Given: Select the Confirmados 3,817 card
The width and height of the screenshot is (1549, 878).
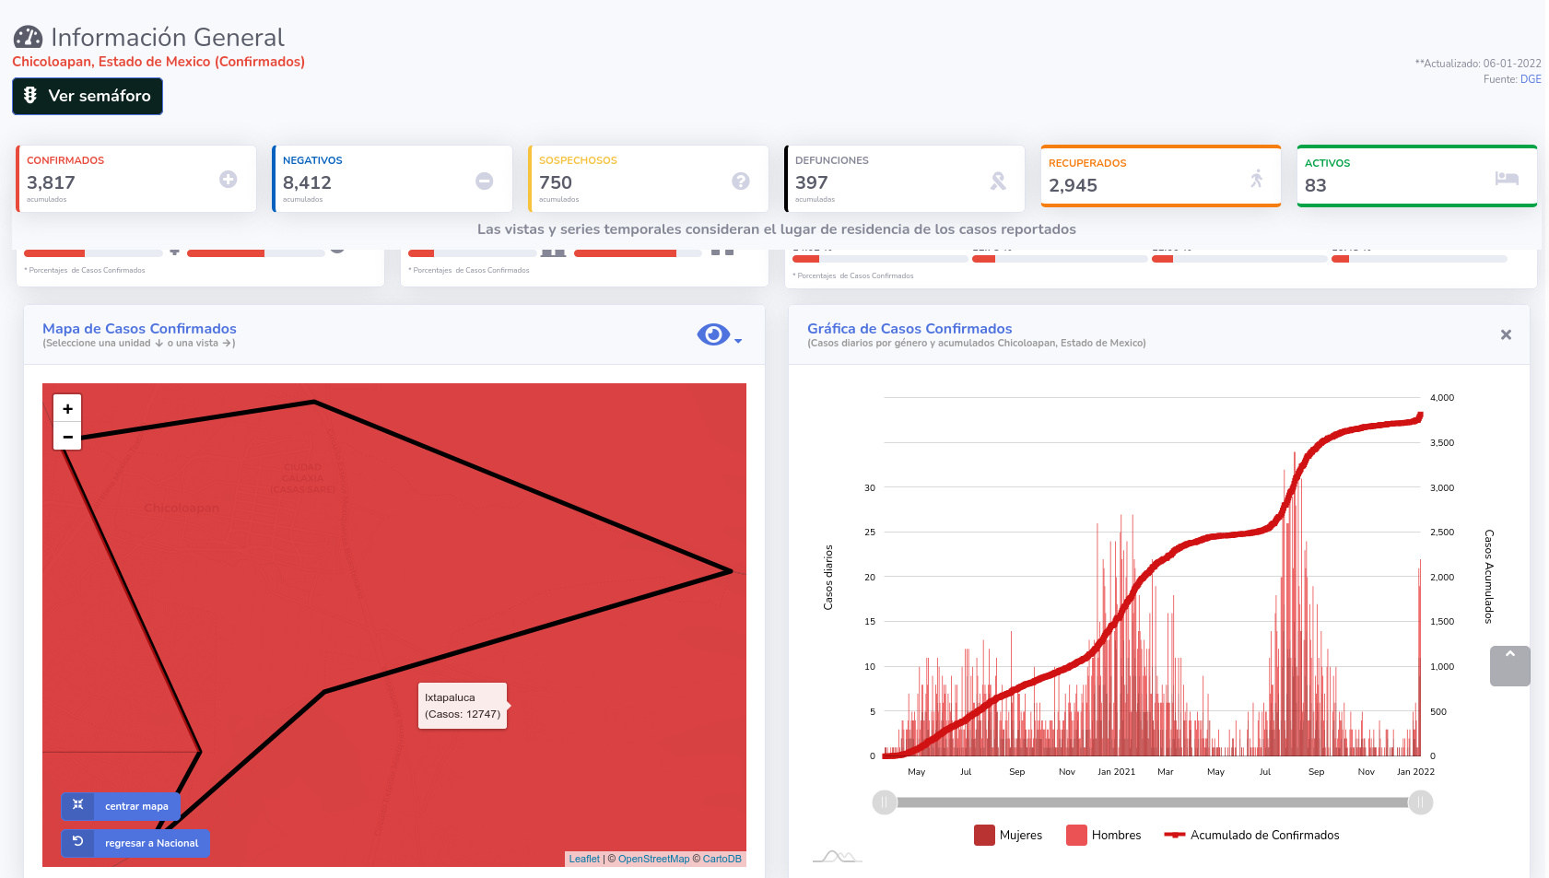Looking at the screenshot, I should (x=136, y=179).
